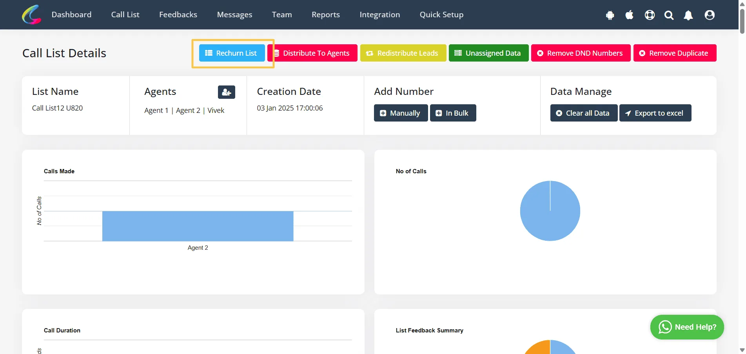Screen dimensions: 746x354
Task: Open the Need Help WhatsApp chat
Action: [x=687, y=327]
